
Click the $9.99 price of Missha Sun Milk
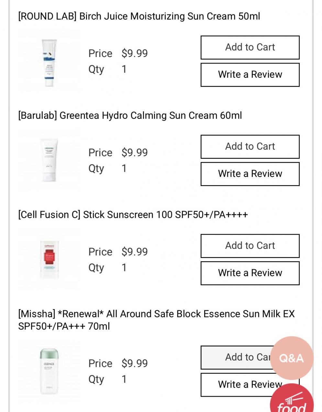click(x=135, y=363)
